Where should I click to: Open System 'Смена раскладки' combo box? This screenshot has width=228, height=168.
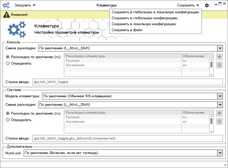click(131, 105)
